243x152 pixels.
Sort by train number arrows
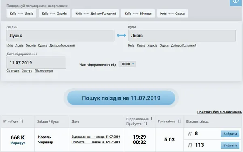22,121
